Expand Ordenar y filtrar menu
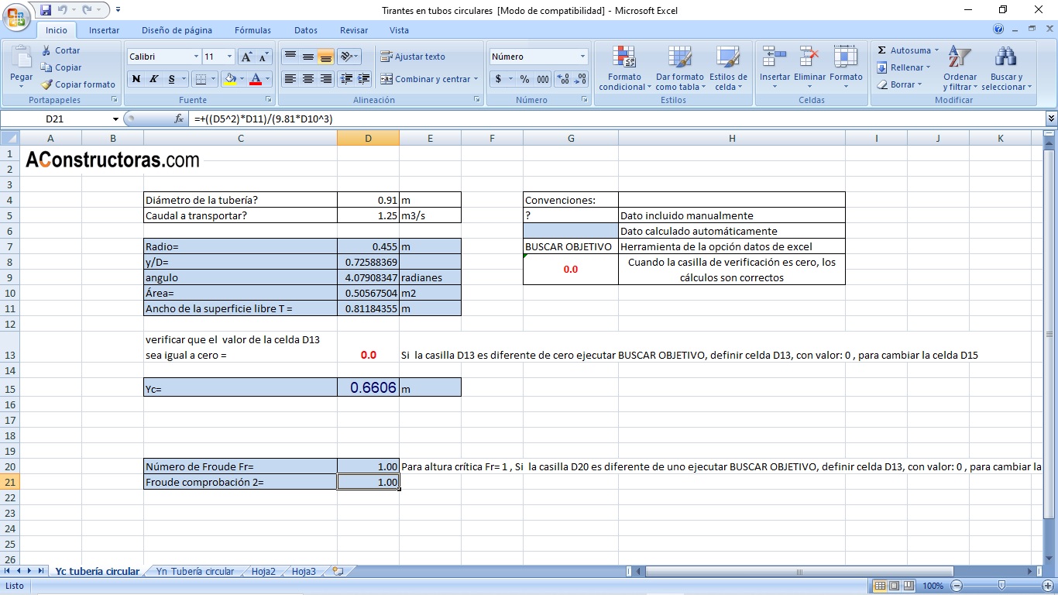Screen dimensions: 1058x595 coord(960,68)
